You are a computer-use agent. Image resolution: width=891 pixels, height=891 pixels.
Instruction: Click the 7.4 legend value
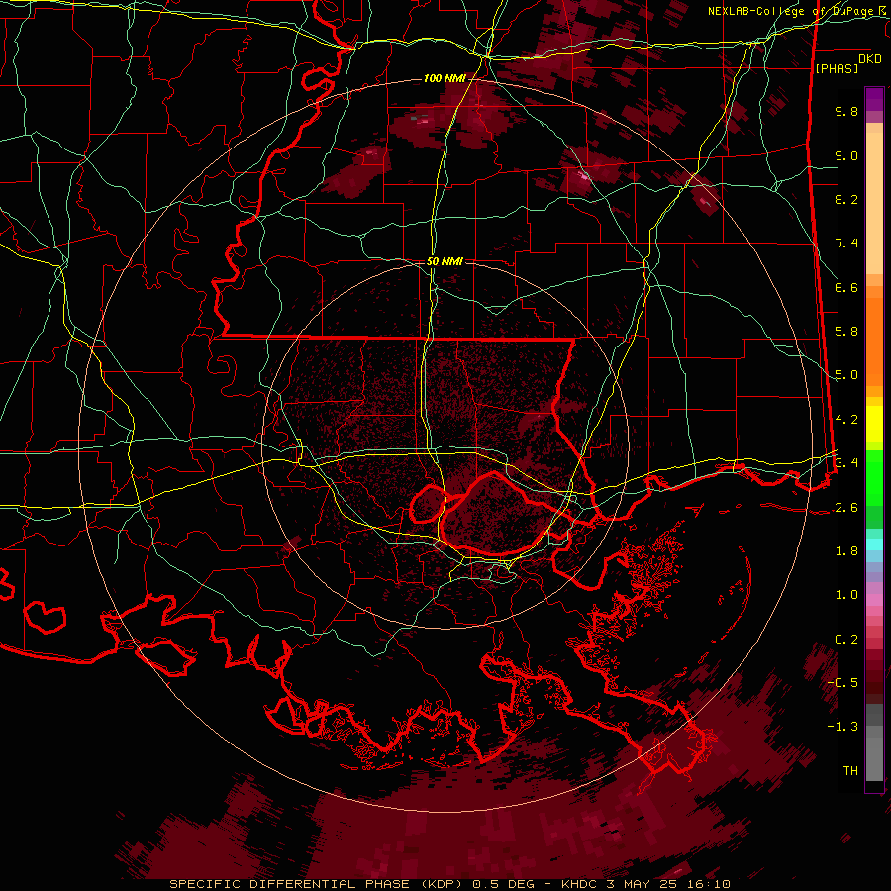pyautogui.click(x=846, y=244)
